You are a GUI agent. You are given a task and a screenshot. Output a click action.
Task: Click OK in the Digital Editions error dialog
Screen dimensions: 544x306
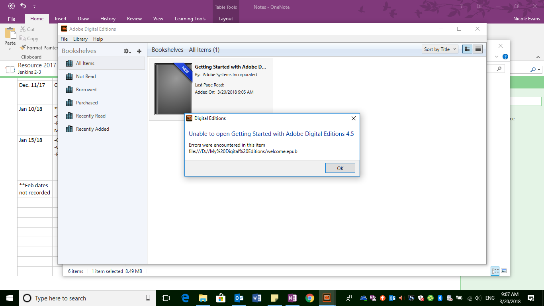340,168
